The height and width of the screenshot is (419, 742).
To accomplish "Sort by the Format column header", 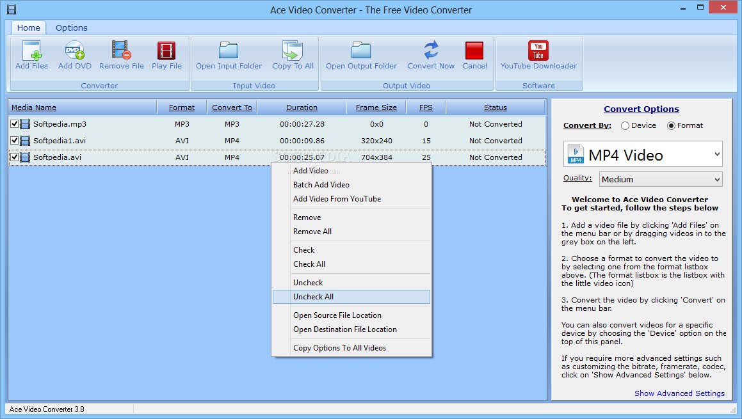I will [182, 108].
